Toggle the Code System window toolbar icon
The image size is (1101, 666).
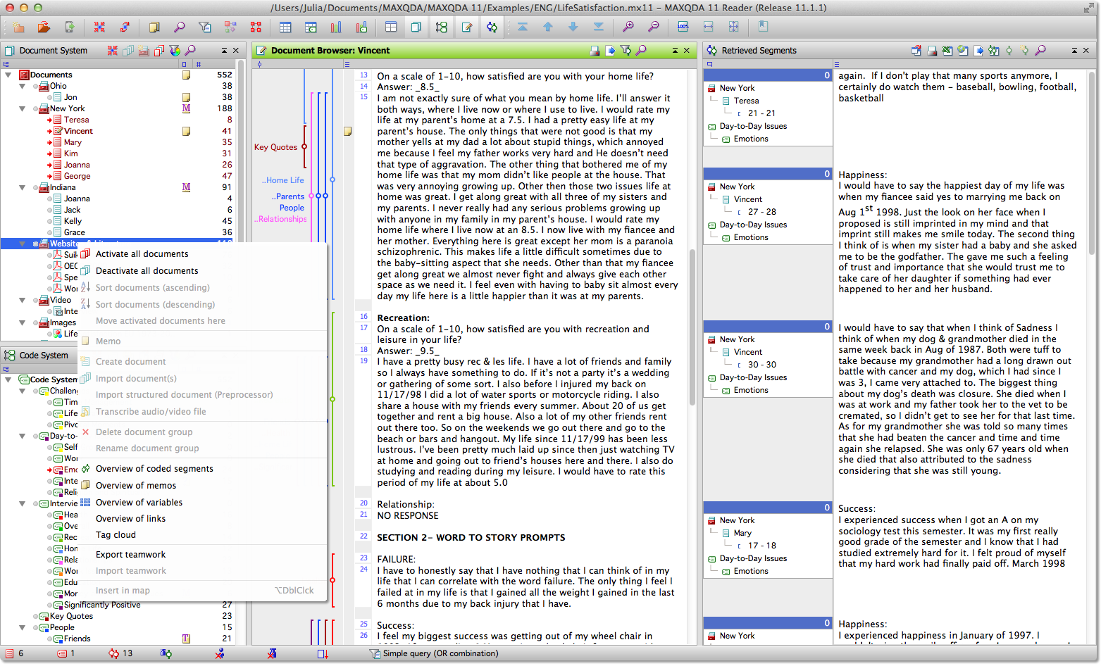[x=441, y=27]
